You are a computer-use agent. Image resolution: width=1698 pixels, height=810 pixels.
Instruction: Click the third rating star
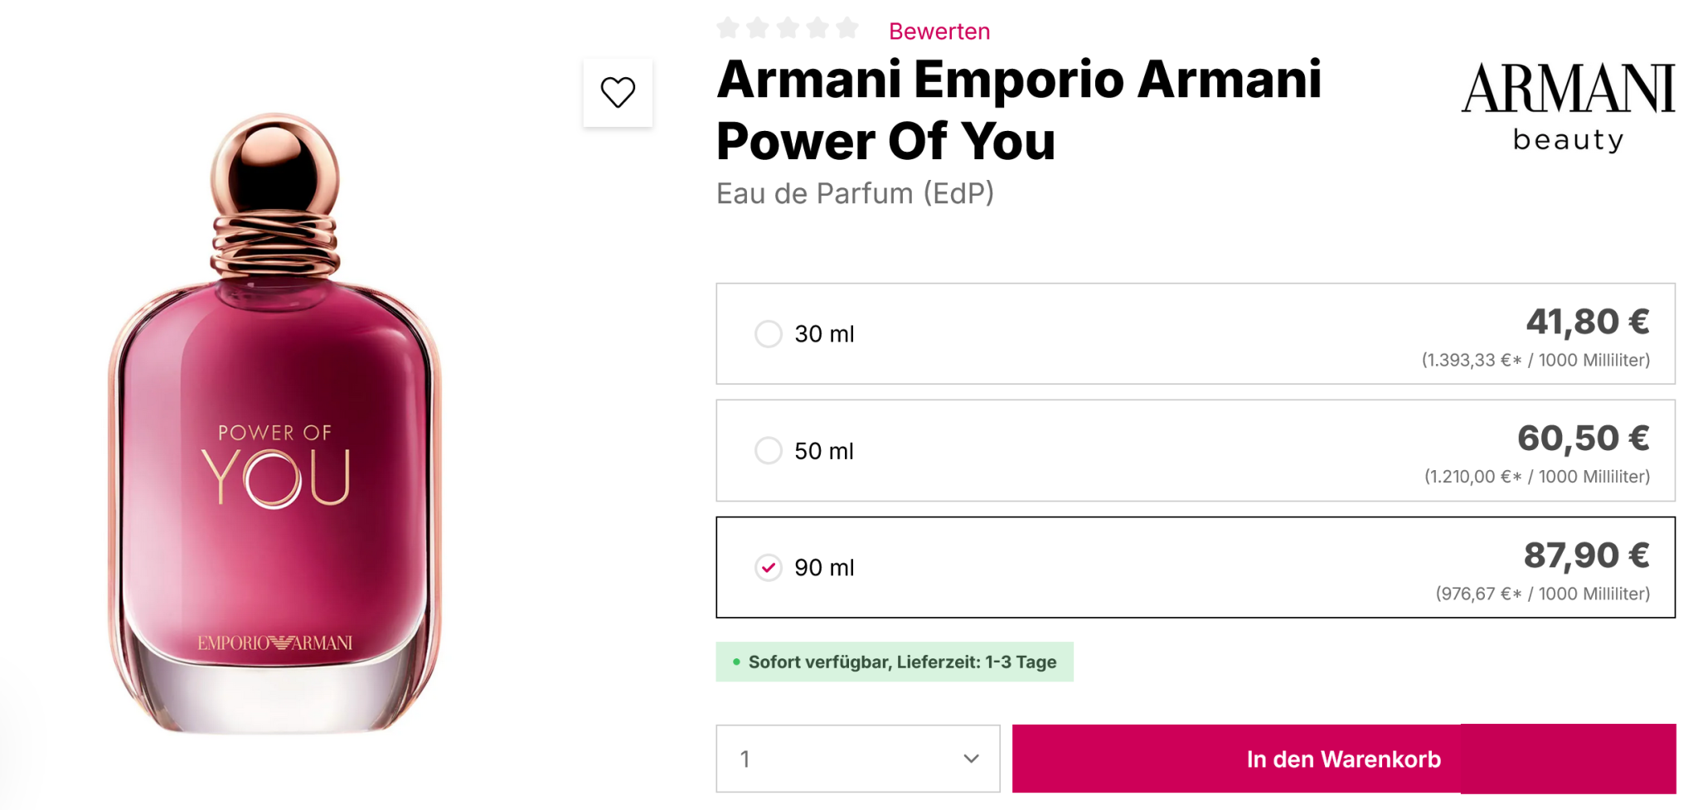click(x=788, y=29)
